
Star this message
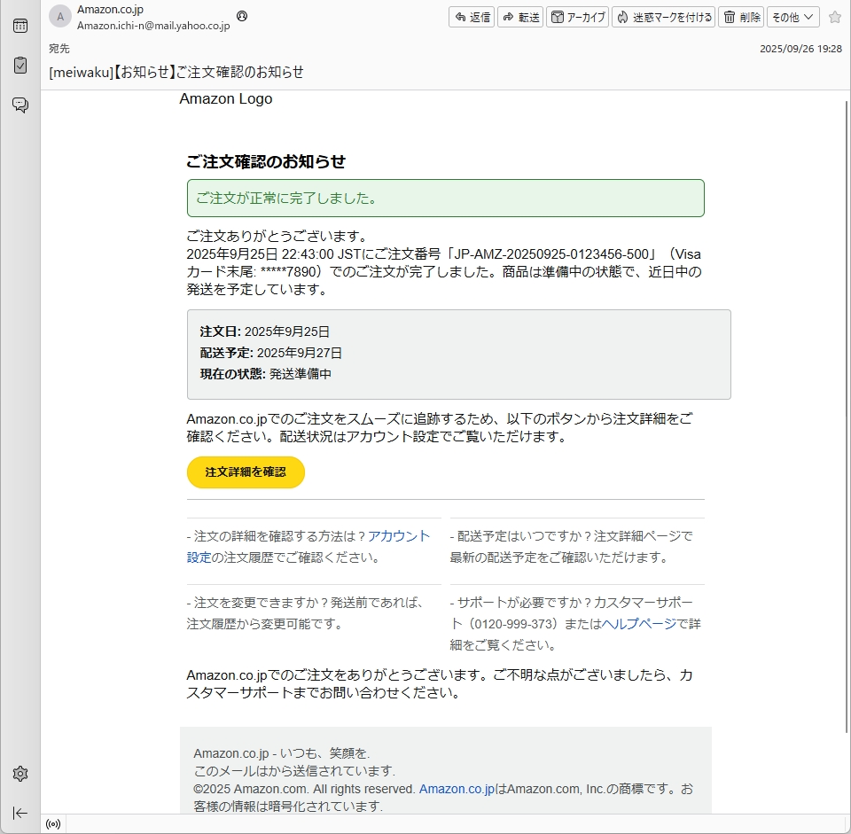834,17
